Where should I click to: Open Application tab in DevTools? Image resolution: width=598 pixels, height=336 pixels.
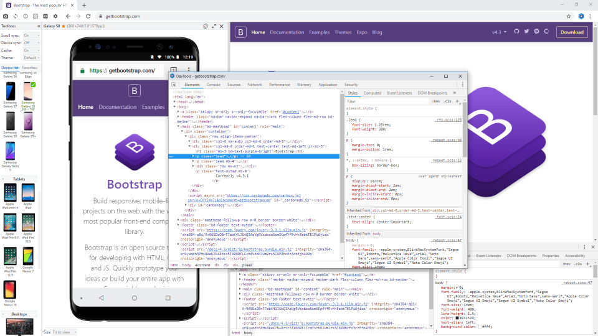point(328,85)
